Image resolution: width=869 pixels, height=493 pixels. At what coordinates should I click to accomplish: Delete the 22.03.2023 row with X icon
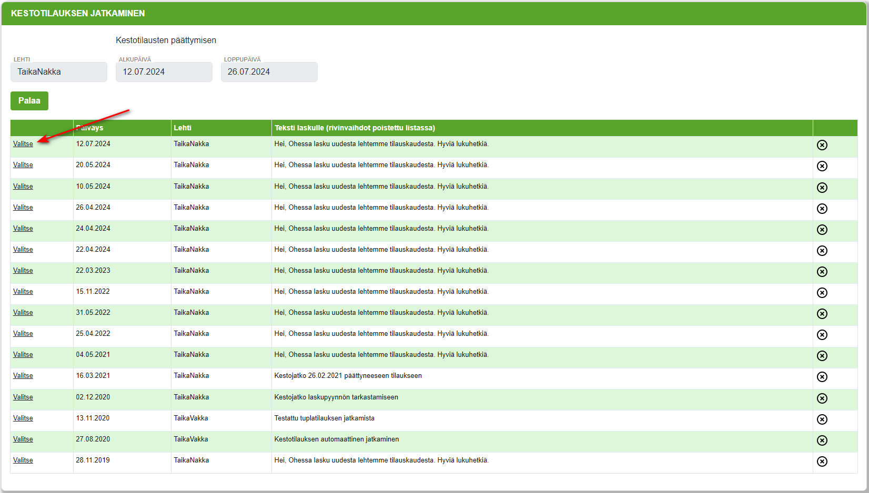tap(822, 272)
